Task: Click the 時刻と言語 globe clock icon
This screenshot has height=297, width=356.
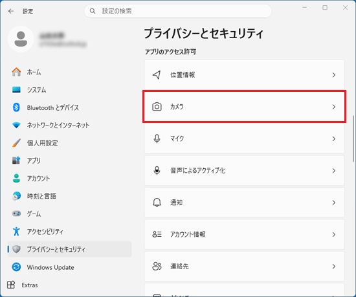Action: coord(16,196)
